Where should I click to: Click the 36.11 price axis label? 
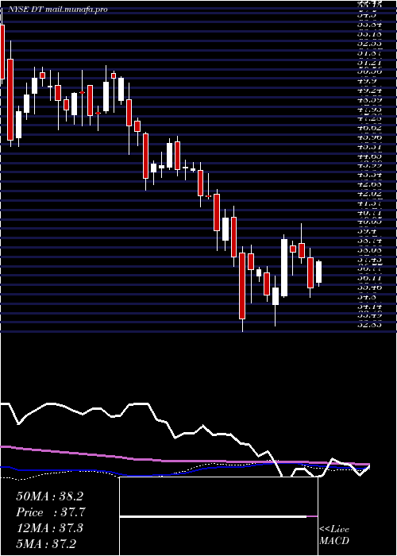point(369,278)
